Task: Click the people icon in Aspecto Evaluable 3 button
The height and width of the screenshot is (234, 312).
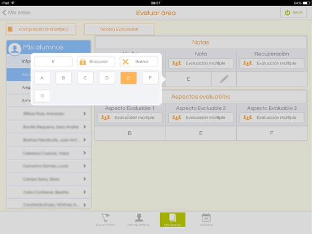Action: point(248,118)
